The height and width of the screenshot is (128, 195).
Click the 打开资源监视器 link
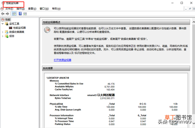click(62, 60)
